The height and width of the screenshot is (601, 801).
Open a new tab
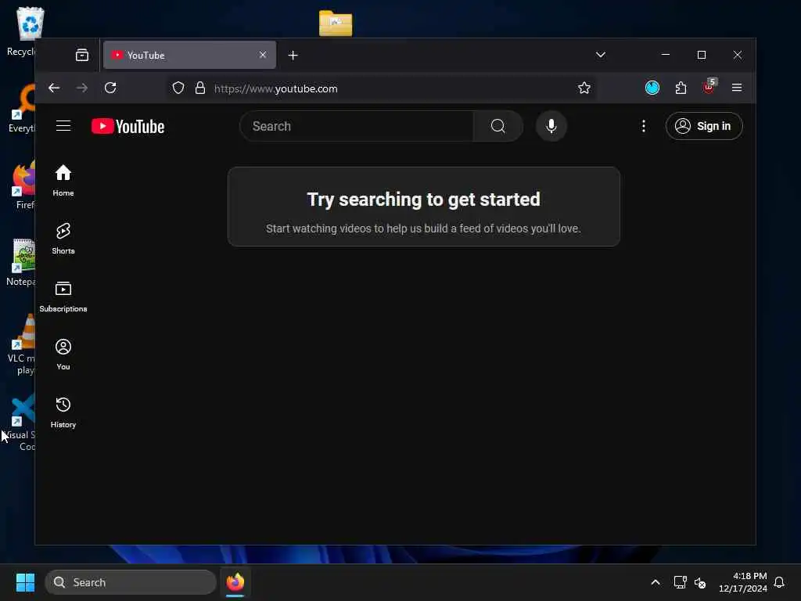click(x=293, y=56)
